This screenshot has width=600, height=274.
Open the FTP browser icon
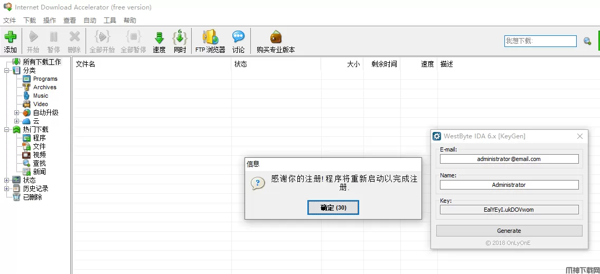210,37
